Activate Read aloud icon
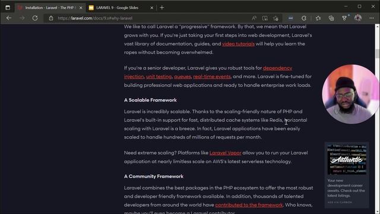Screen dimensions: 380x214 (x=254, y=18)
